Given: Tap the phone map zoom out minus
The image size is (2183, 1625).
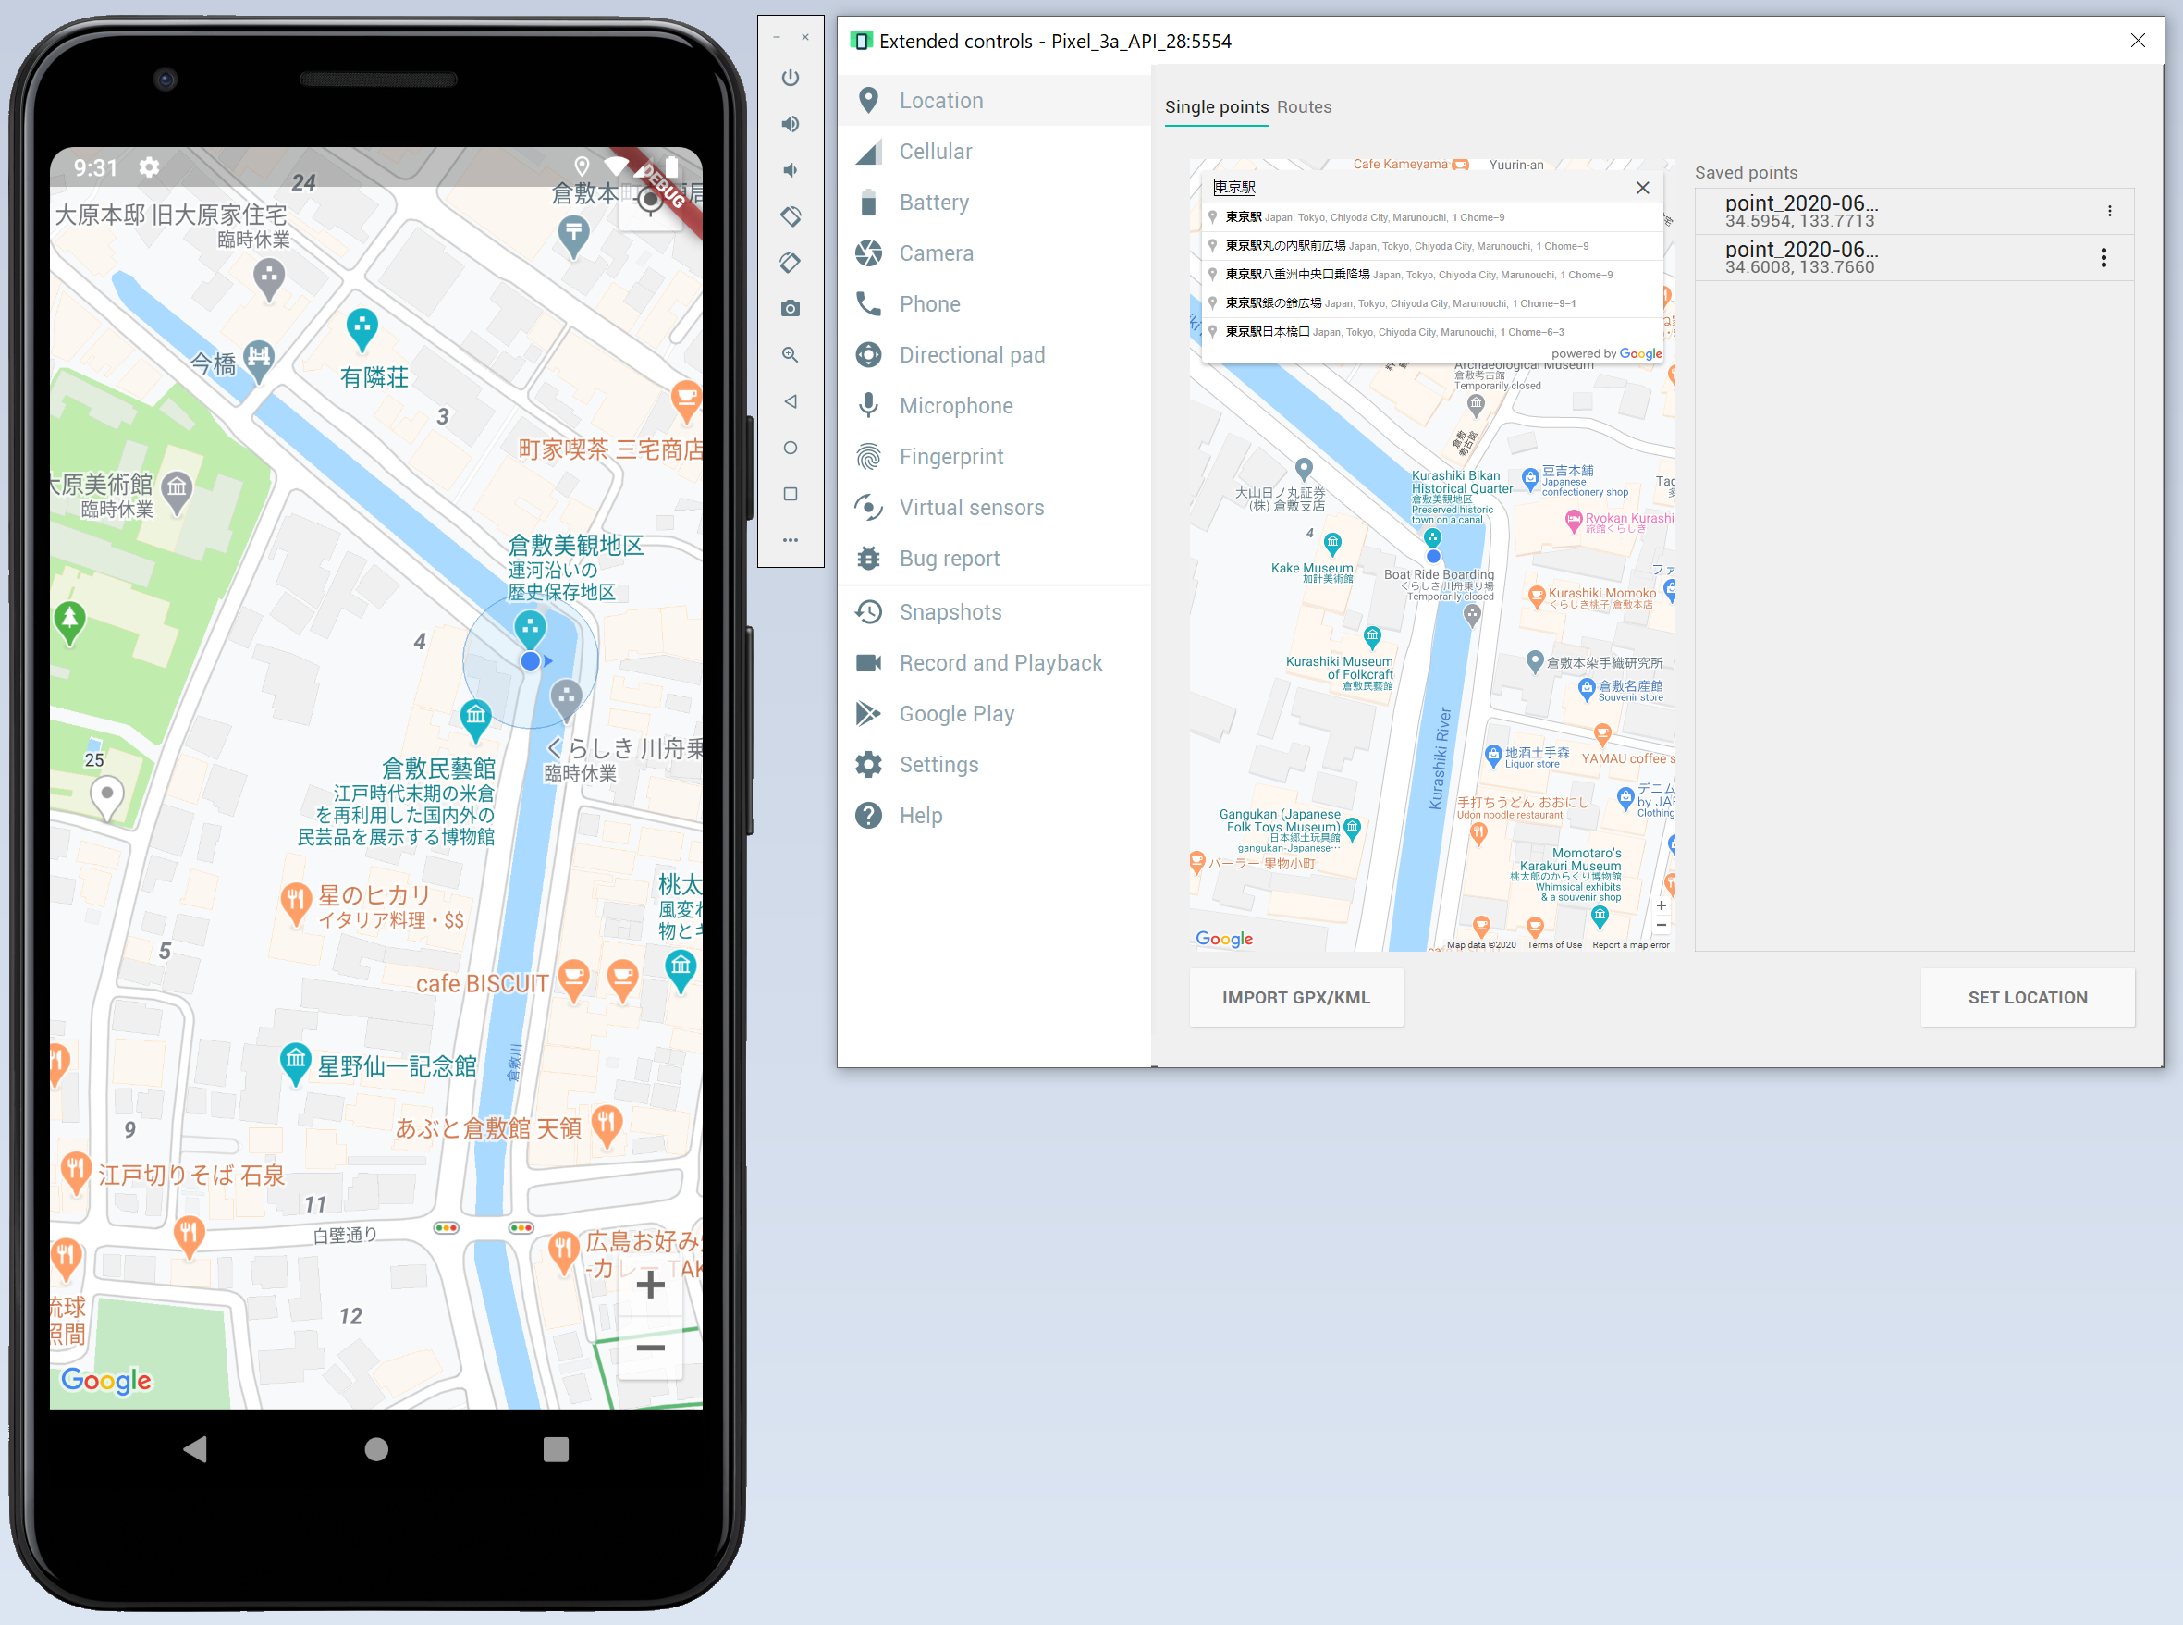Looking at the screenshot, I should pyautogui.click(x=650, y=1348).
